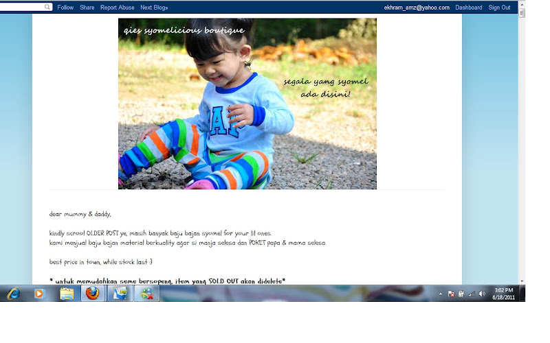Click the scrollbar up arrow
This screenshot has height=343, width=550.
[x=522, y=4]
